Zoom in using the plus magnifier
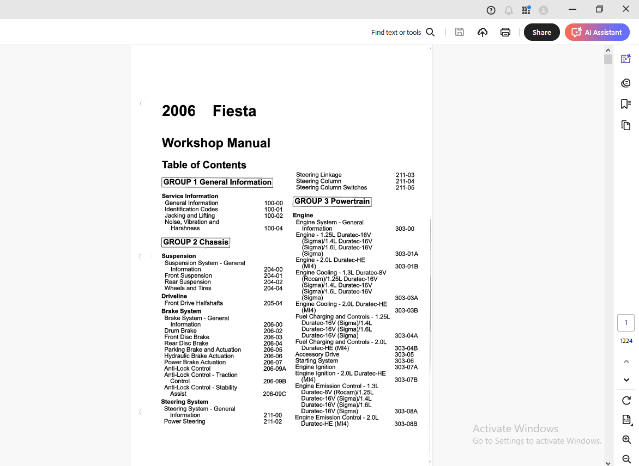 pyautogui.click(x=627, y=439)
